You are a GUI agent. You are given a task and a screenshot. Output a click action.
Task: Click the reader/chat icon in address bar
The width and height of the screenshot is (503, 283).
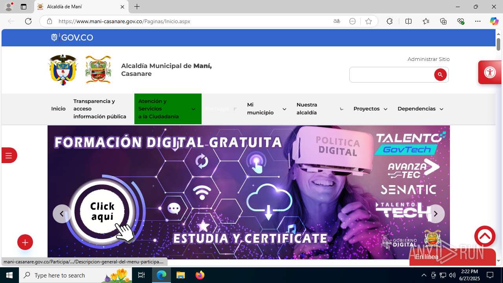[352, 21]
